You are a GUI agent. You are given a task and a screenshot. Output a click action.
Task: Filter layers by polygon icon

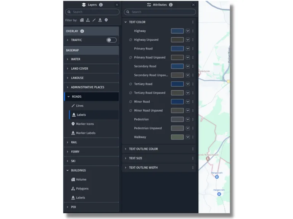pos(88,20)
